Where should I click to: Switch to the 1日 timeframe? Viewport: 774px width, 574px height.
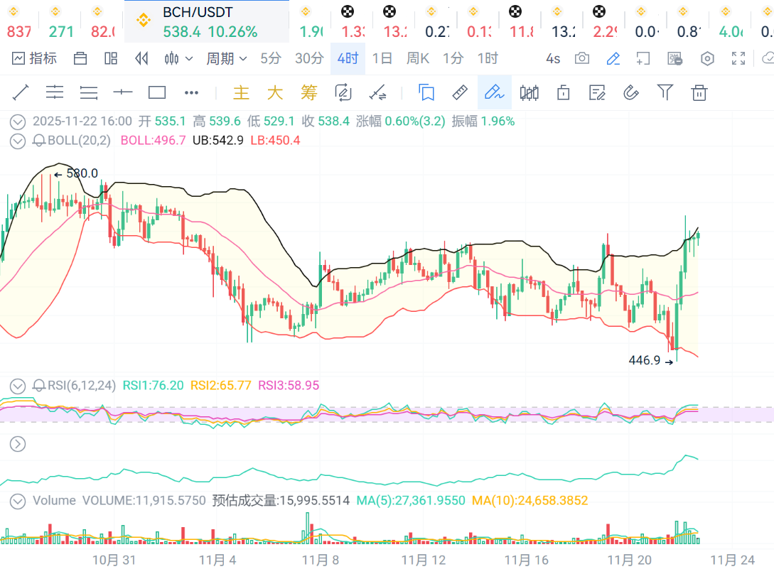click(382, 58)
